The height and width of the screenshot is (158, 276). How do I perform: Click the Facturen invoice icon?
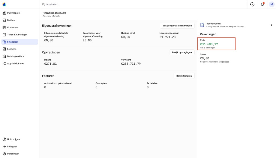point(4,49)
